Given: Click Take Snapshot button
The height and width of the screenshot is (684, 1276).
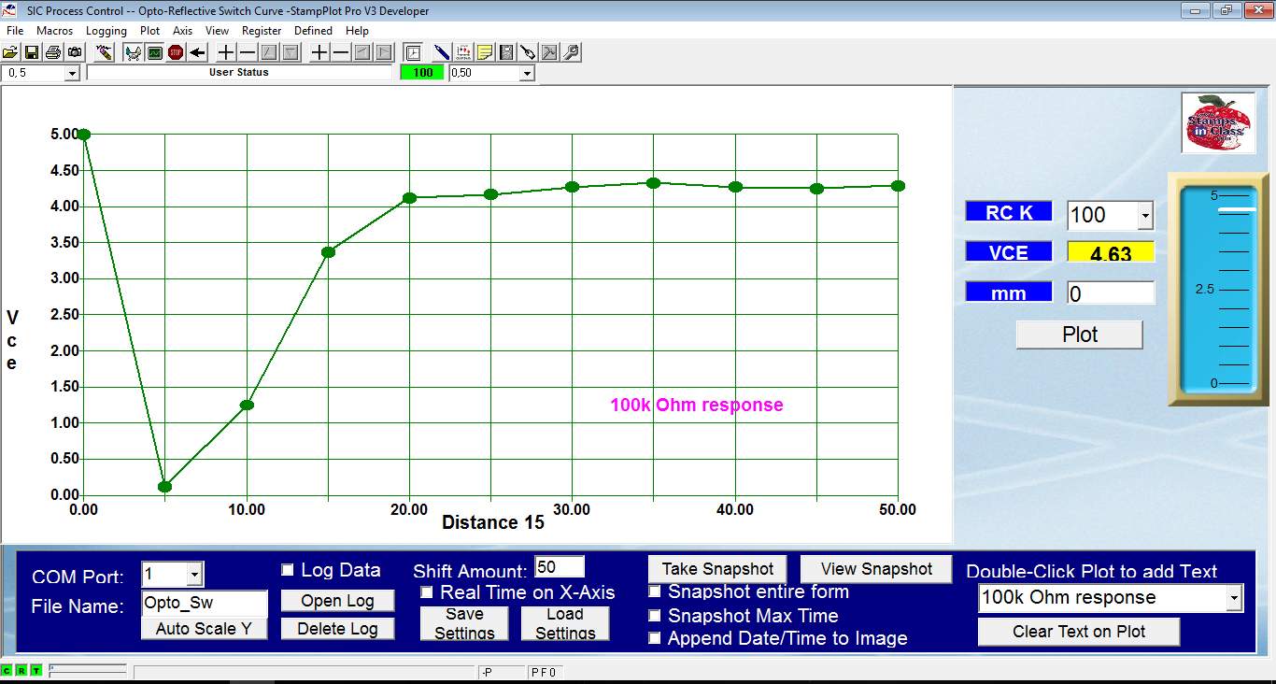Looking at the screenshot, I should coord(717,569).
